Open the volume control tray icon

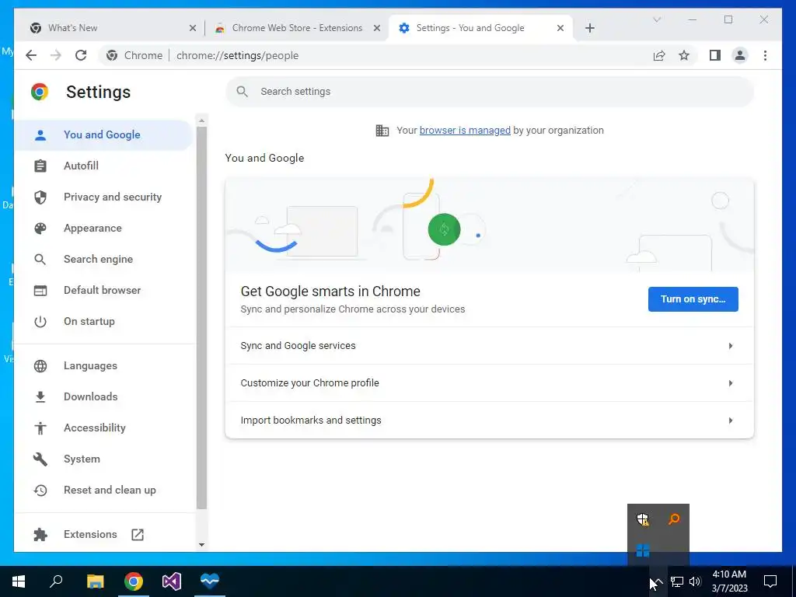pos(695,581)
